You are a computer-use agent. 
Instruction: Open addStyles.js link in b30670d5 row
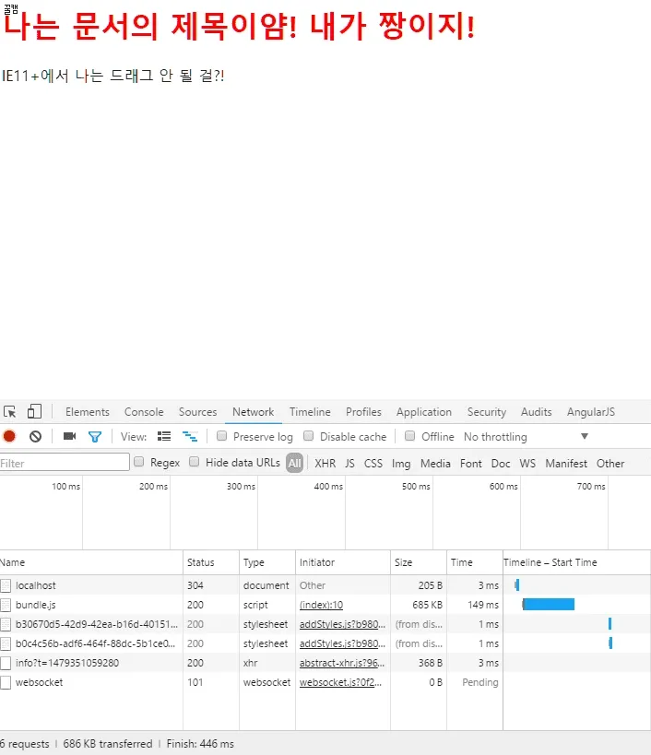[342, 624]
